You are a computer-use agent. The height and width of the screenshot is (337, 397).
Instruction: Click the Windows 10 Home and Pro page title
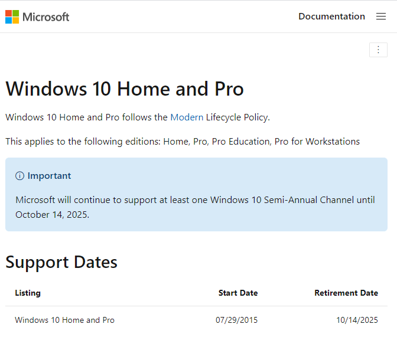pyautogui.click(x=125, y=89)
